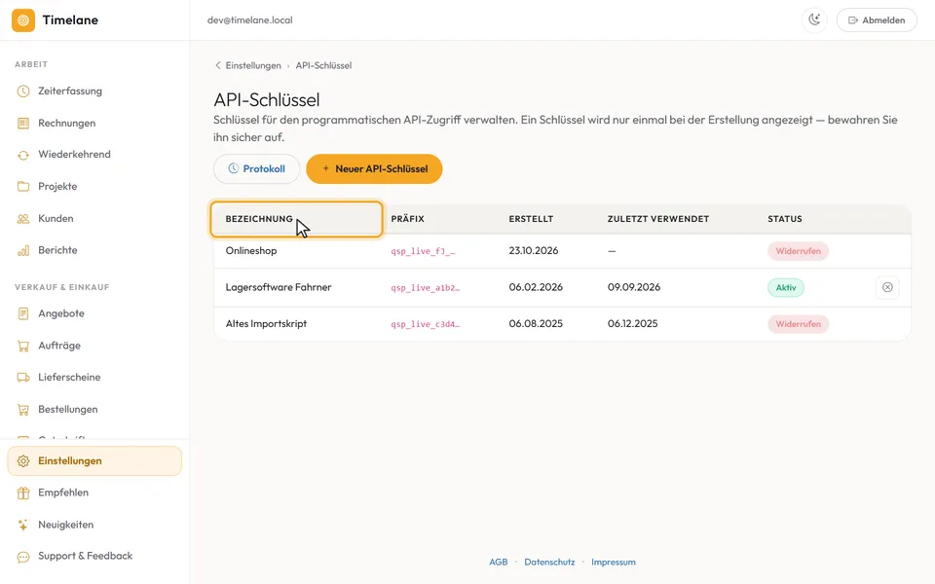Open Wiederkehrend recurring icon in sidebar
The height and width of the screenshot is (584, 935).
(x=23, y=155)
